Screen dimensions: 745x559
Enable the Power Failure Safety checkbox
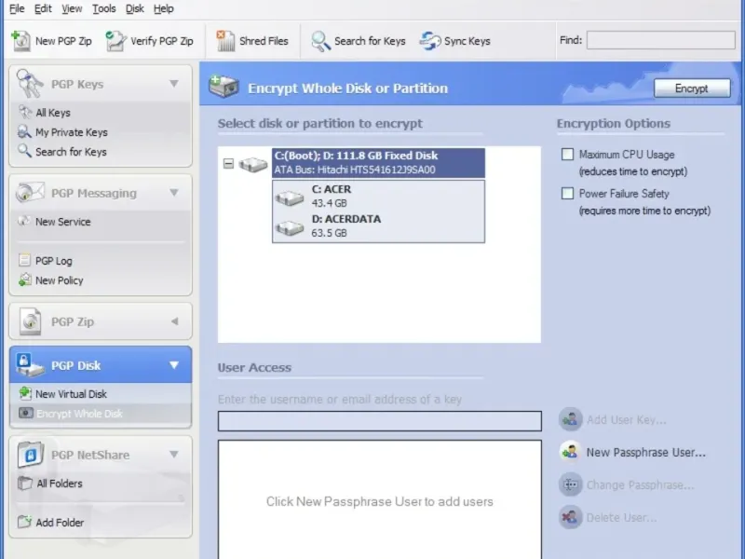click(567, 193)
